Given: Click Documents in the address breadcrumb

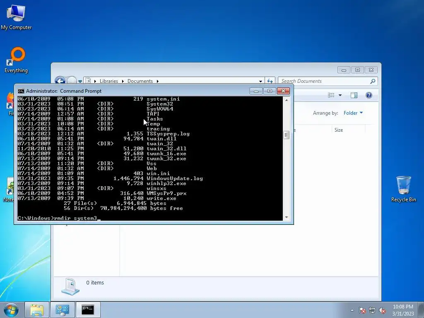Looking at the screenshot, I should [x=140, y=81].
